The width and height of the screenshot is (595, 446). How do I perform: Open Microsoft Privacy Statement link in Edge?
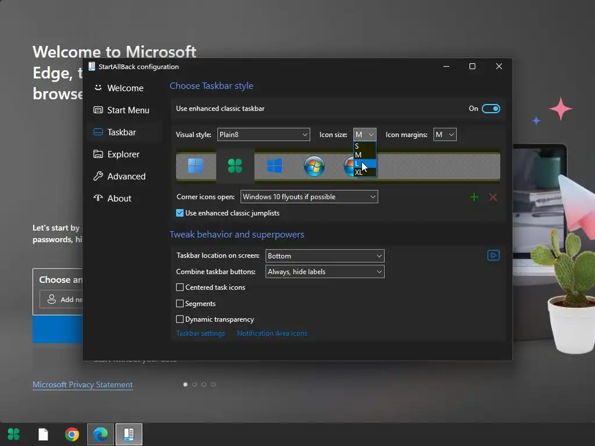pos(83,384)
